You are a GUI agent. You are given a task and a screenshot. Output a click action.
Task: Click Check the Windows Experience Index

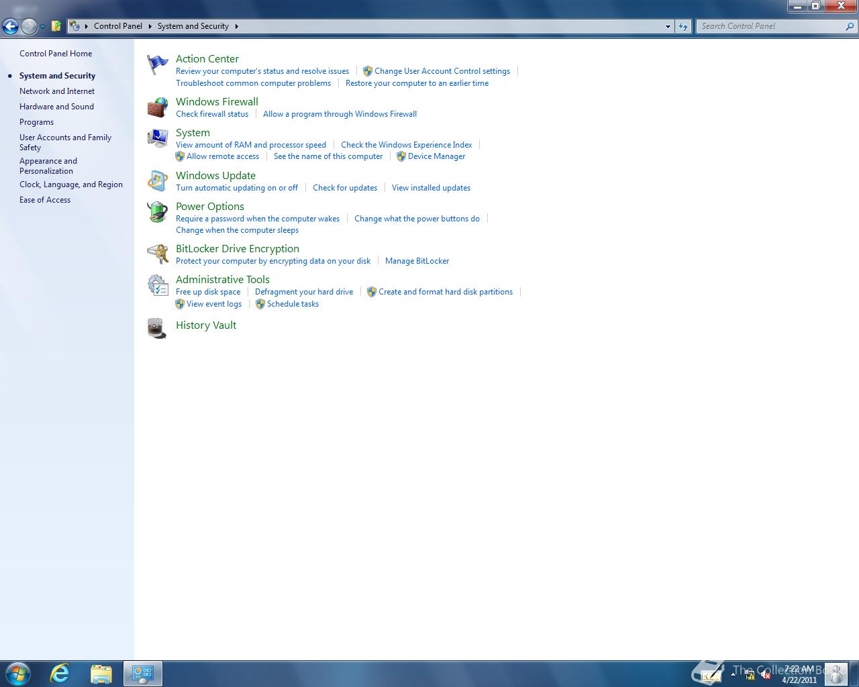[406, 145]
